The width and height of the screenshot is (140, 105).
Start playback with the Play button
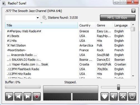point(9,96)
